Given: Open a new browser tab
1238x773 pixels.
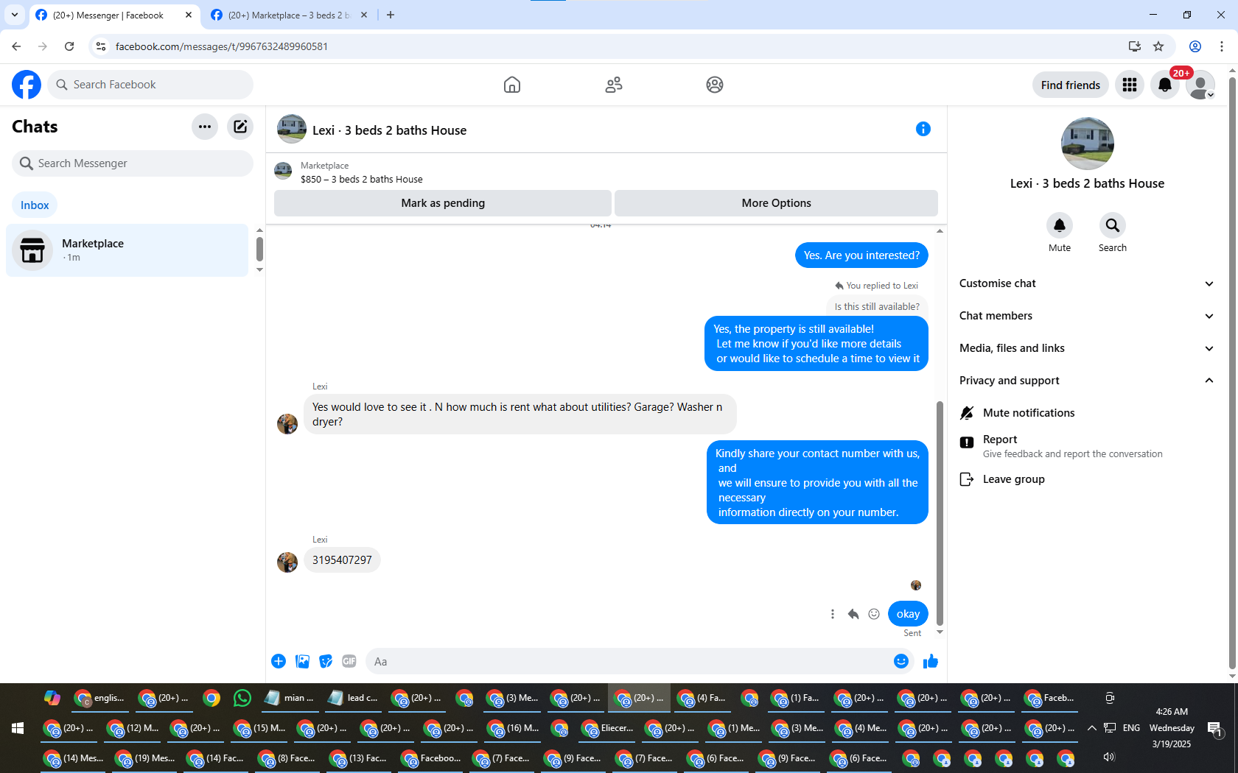Looking at the screenshot, I should coord(391,15).
